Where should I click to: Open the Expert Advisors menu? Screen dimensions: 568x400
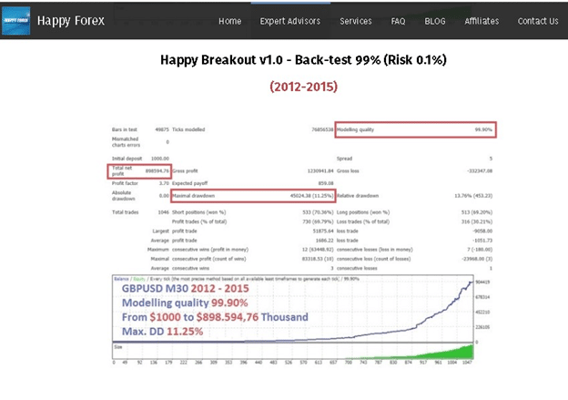click(x=290, y=21)
